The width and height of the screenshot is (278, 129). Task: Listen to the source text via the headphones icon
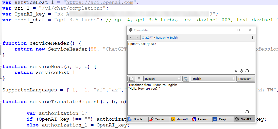tap(247, 71)
